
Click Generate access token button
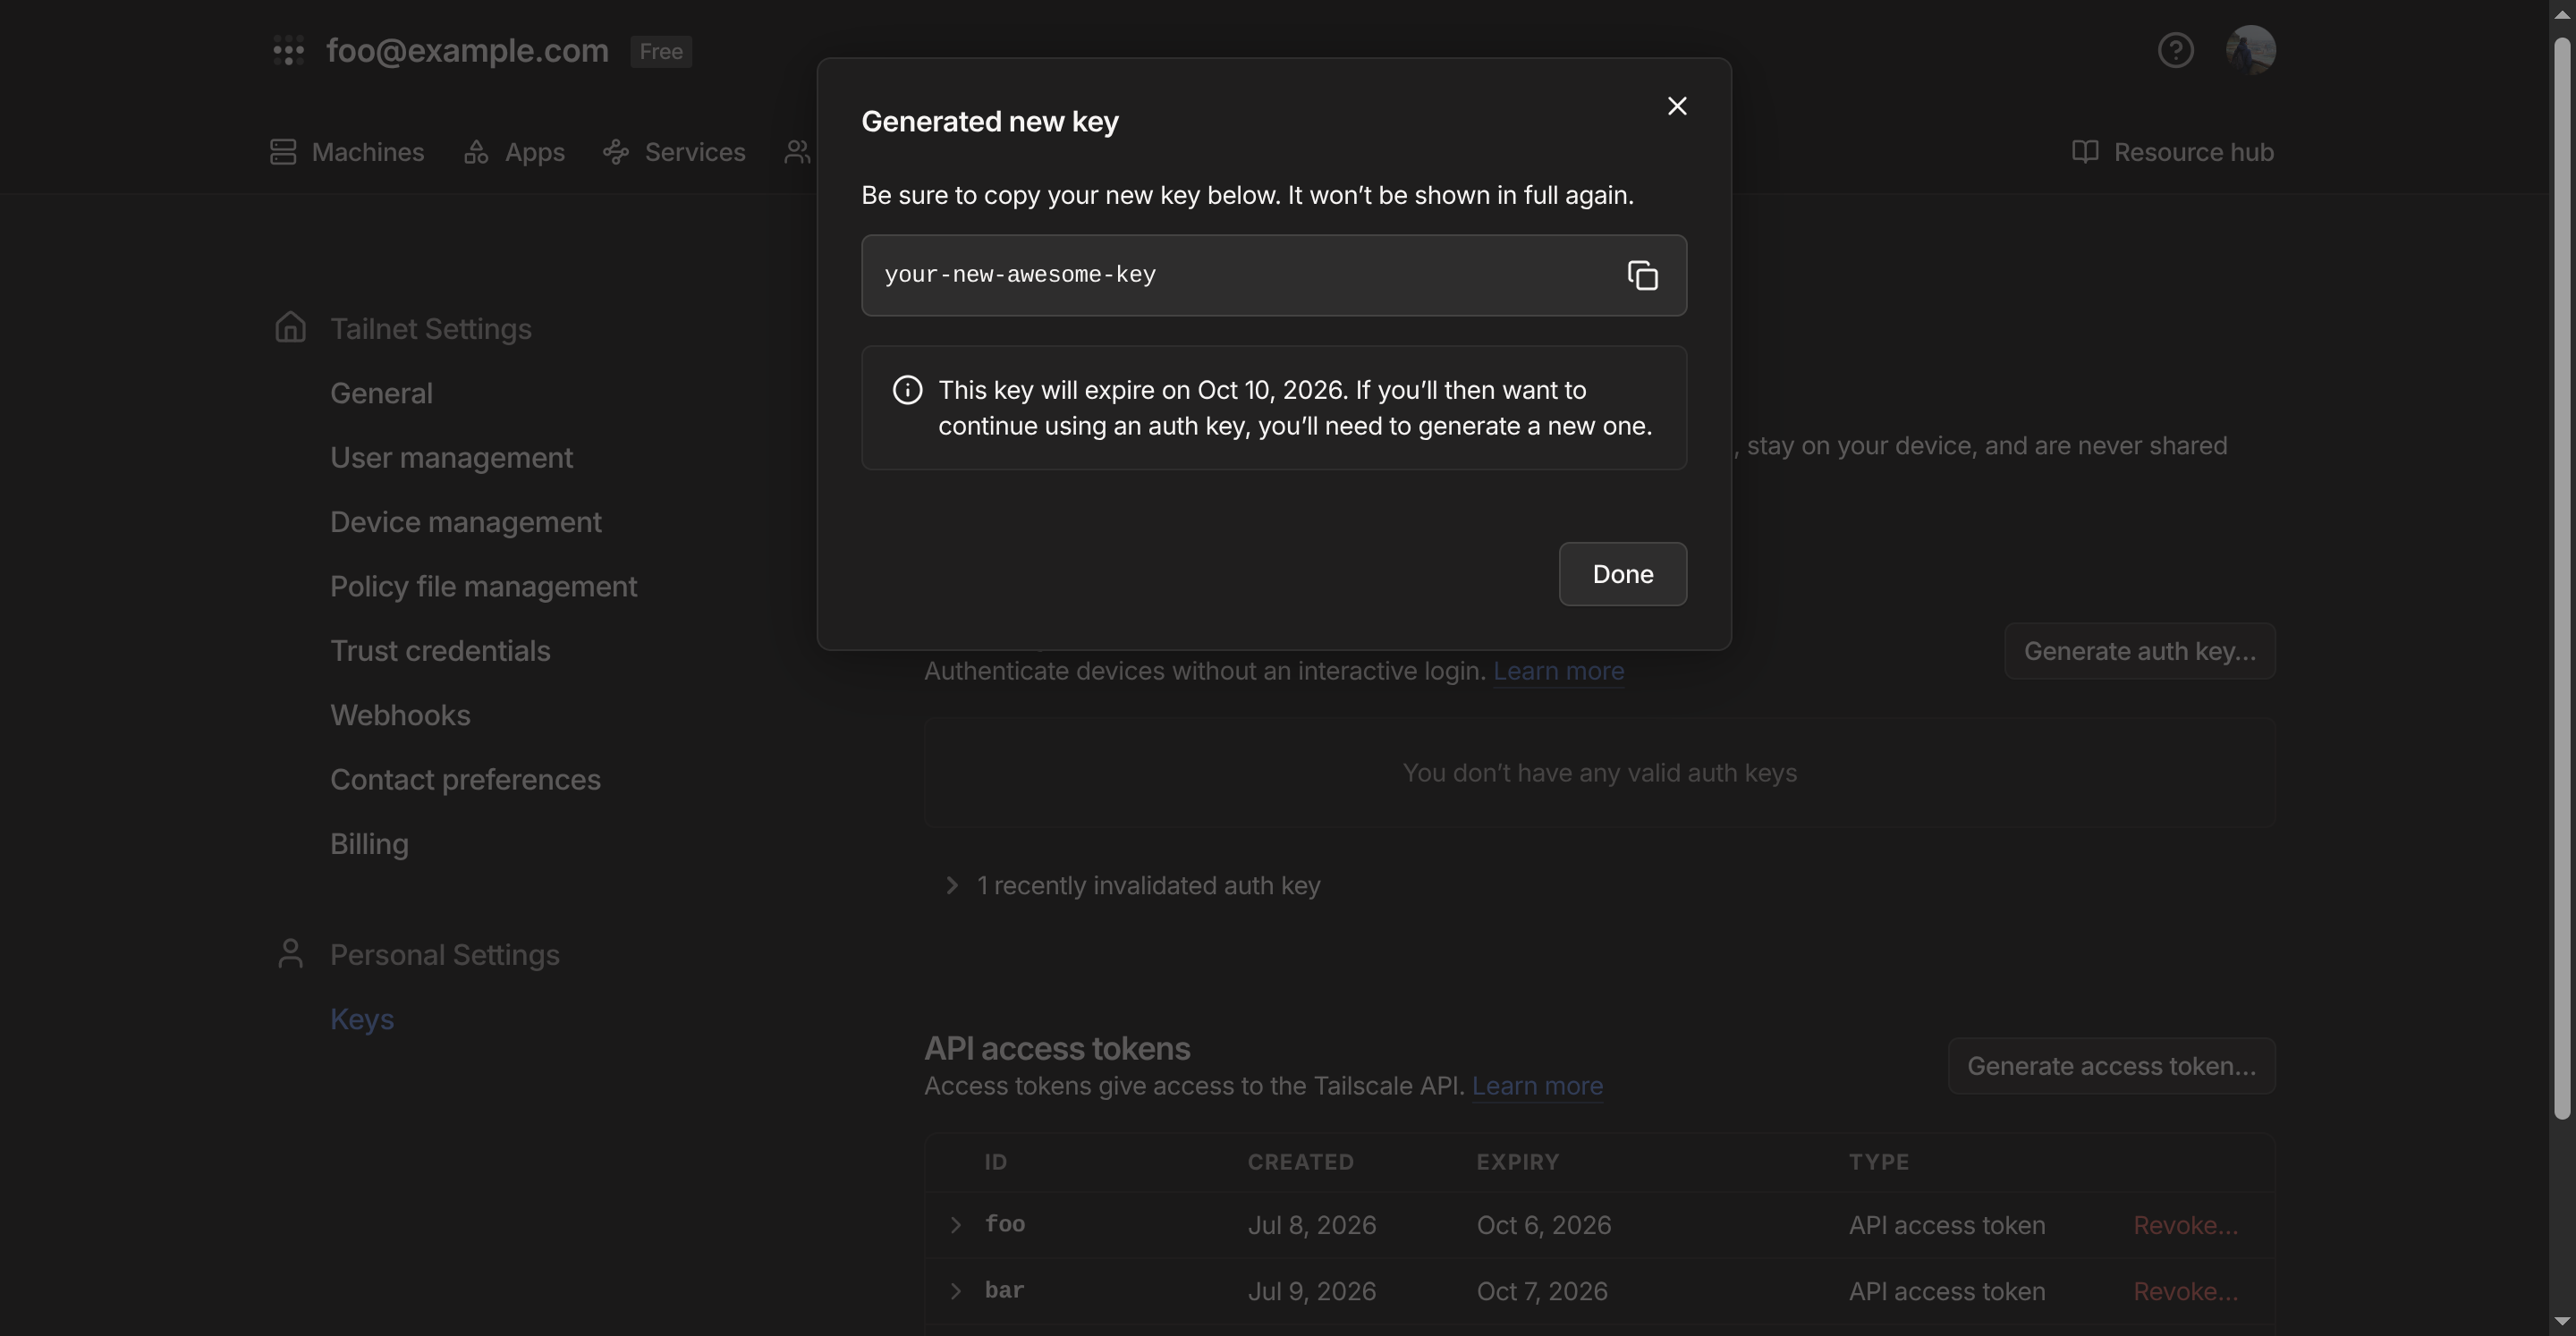click(2111, 1066)
